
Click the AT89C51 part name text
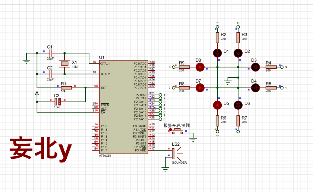pyautogui.click(x=105, y=156)
